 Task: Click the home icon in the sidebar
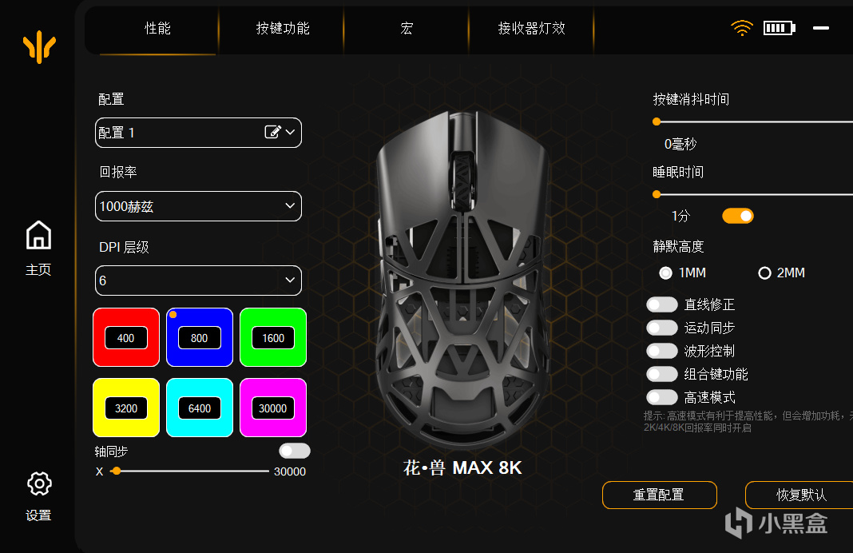(38, 235)
